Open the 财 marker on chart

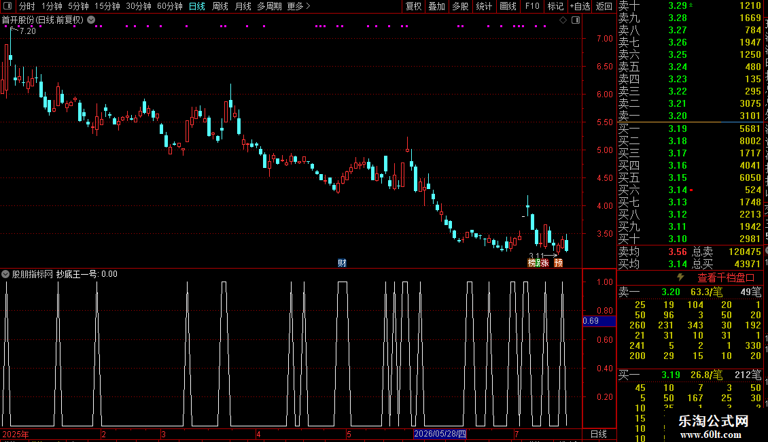point(342,263)
